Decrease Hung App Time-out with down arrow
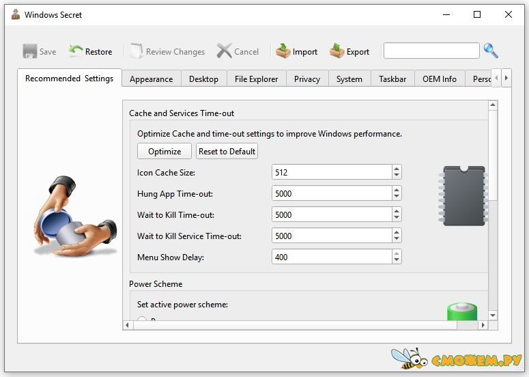529x377 pixels. (x=397, y=197)
